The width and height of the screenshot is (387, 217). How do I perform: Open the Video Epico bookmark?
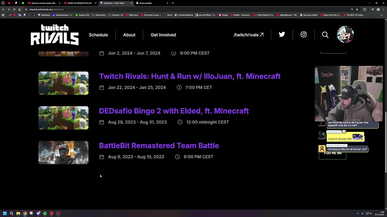pyautogui.click(x=132, y=15)
